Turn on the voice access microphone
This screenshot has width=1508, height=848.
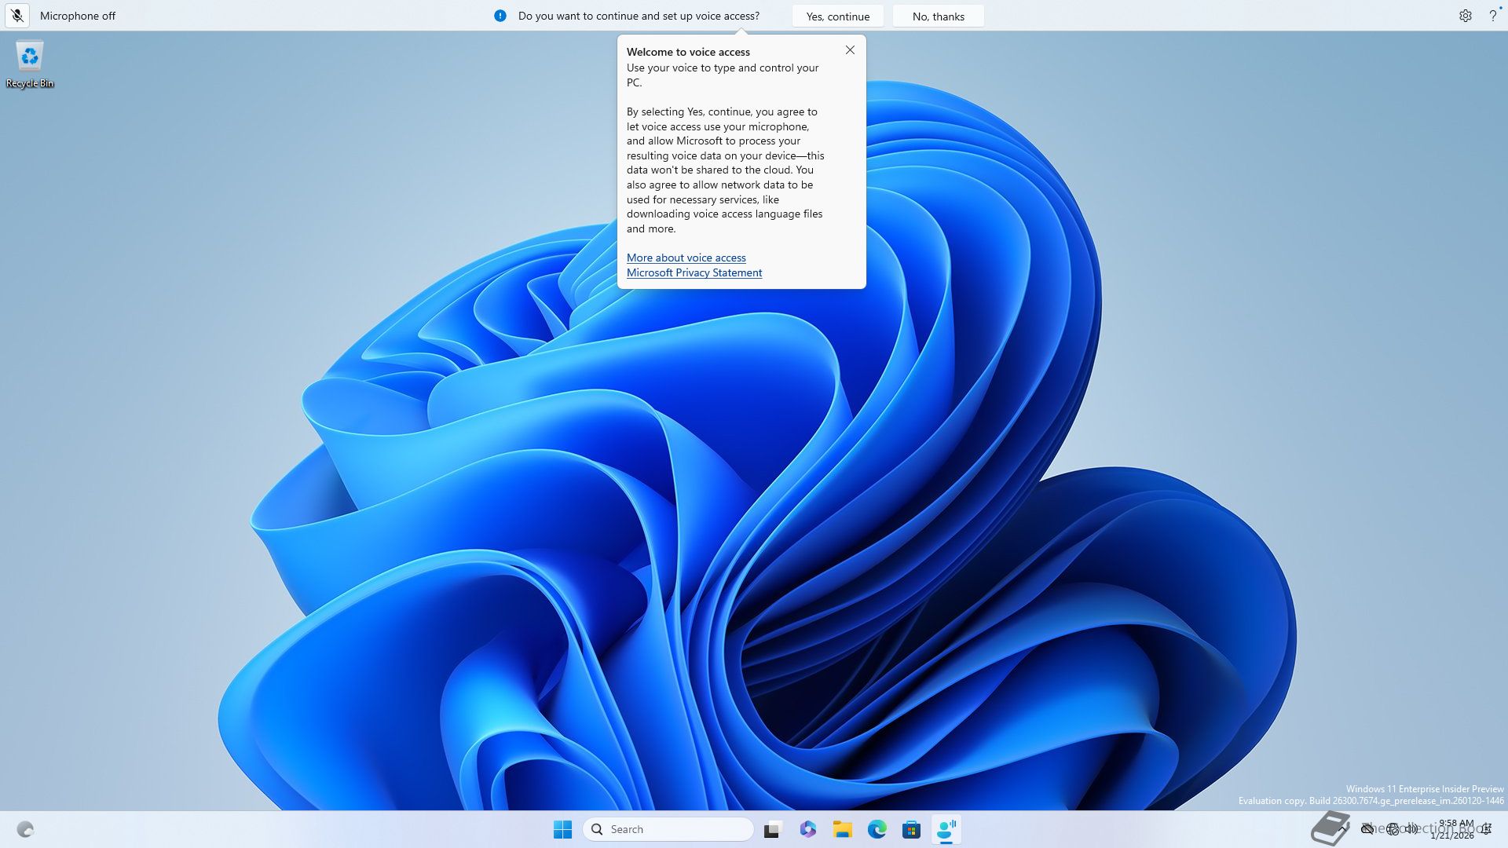17,16
